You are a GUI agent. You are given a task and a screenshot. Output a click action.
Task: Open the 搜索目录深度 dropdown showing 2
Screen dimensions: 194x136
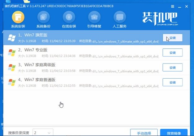(x=43, y=132)
